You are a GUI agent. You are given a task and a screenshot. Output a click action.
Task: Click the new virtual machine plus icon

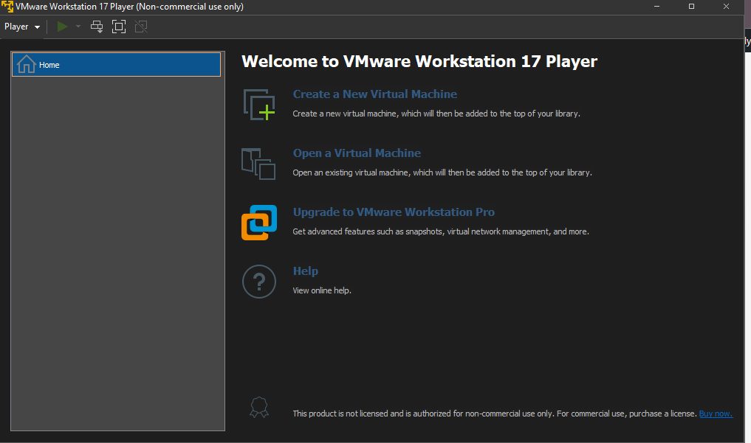point(259,105)
